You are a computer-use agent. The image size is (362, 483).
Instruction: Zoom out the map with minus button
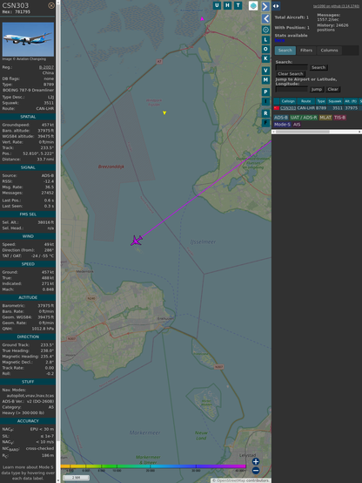(x=256, y=471)
